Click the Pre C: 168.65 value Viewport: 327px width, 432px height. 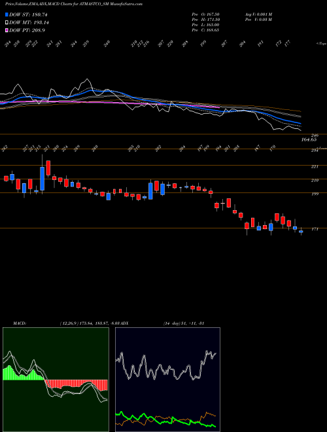(x=205, y=30)
